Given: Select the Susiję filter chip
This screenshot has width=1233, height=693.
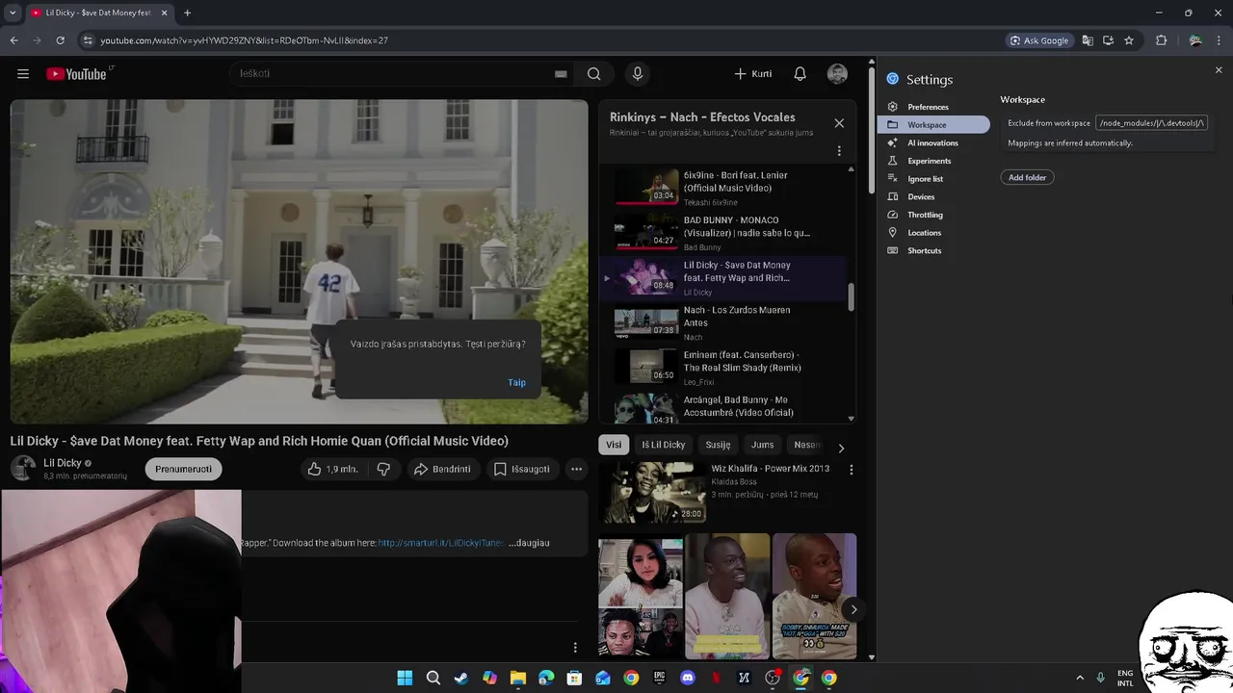Looking at the screenshot, I should click(718, 445).
